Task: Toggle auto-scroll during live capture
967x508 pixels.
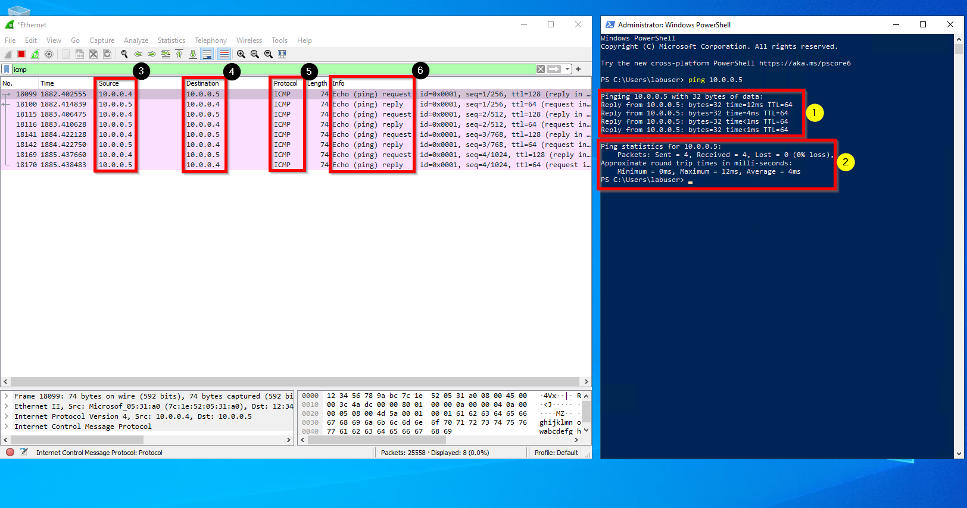Action: 207,54
